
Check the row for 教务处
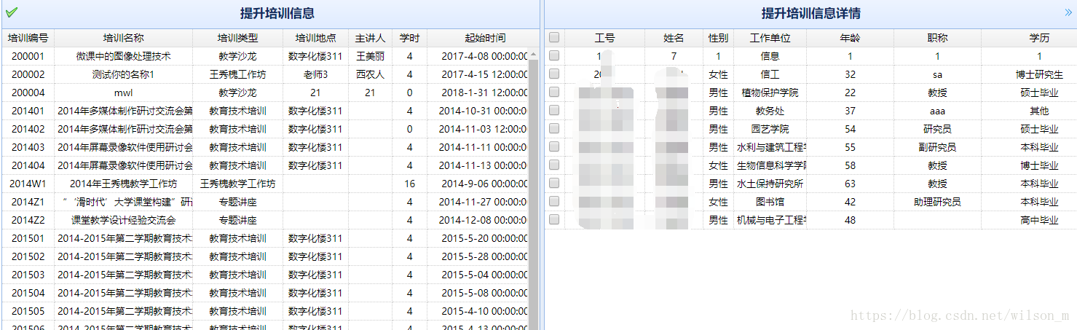(x=554, y=111)
